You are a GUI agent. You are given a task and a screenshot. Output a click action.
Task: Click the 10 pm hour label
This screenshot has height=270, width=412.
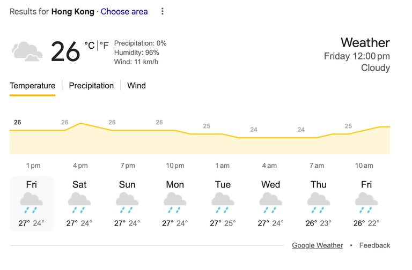pos(175,166)
